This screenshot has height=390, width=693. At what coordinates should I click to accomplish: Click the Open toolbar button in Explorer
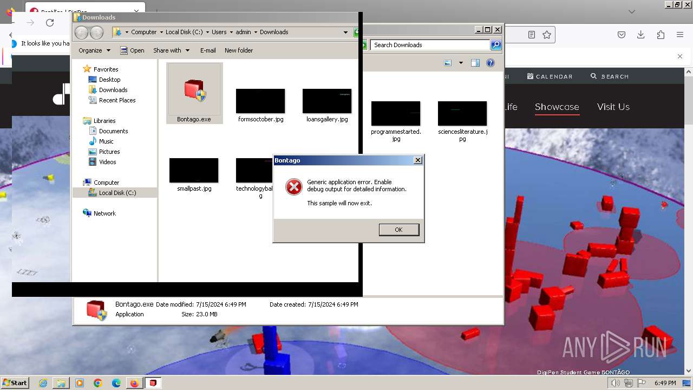coord(132,50)
